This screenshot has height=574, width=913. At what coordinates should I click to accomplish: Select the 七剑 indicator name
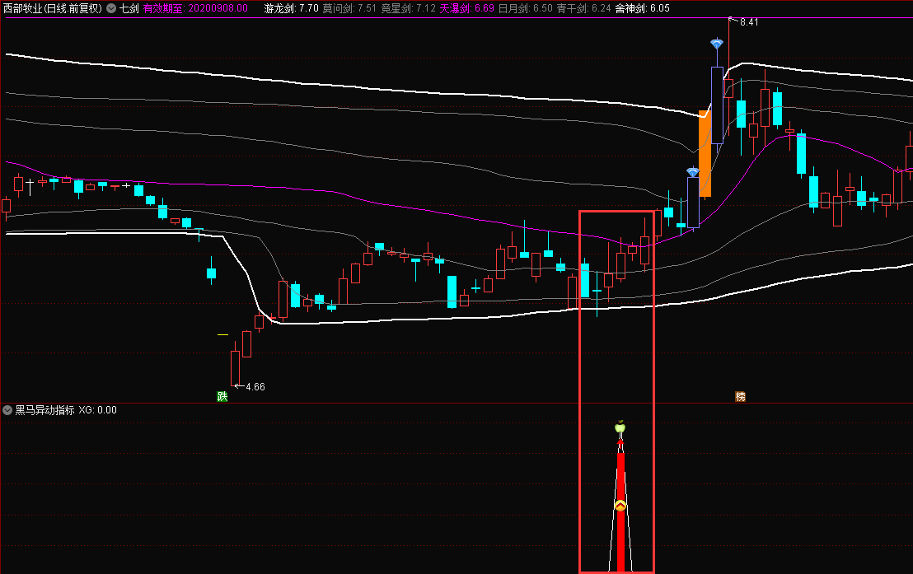pos(129,8)
